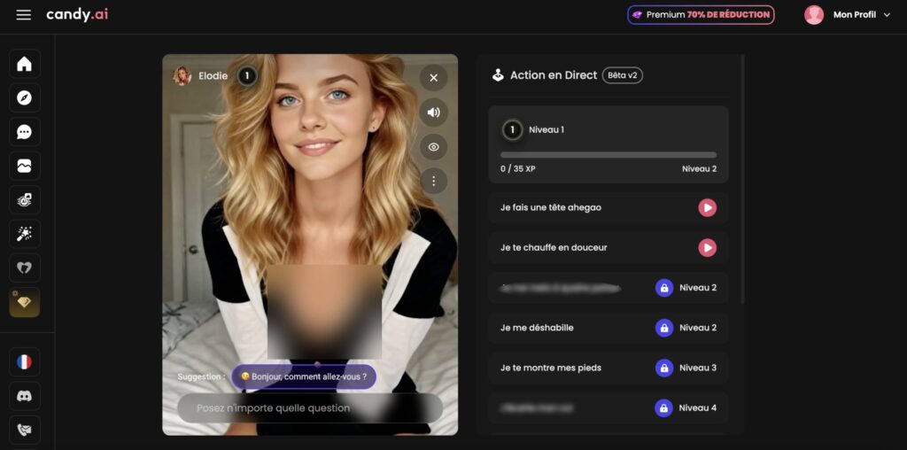Viewport: 907px width, 450px height.
Task: Expand the Mon Profil dropdown
Action: click(847, 15)
